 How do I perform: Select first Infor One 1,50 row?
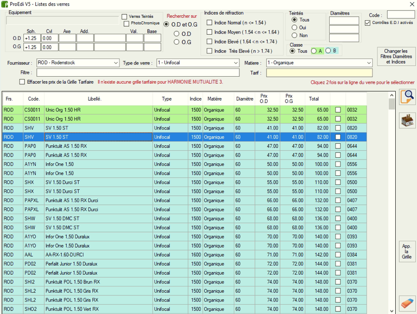[184, 164]
